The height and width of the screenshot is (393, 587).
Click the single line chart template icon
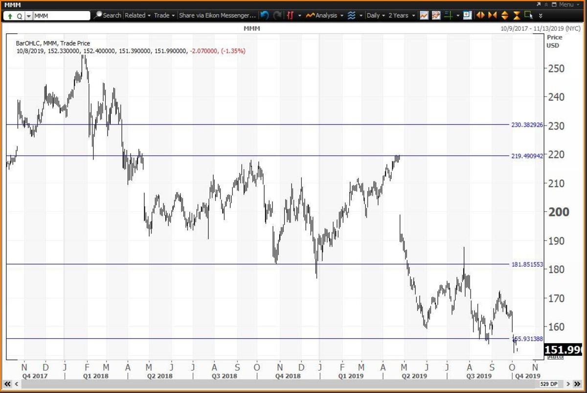[424, 15]
